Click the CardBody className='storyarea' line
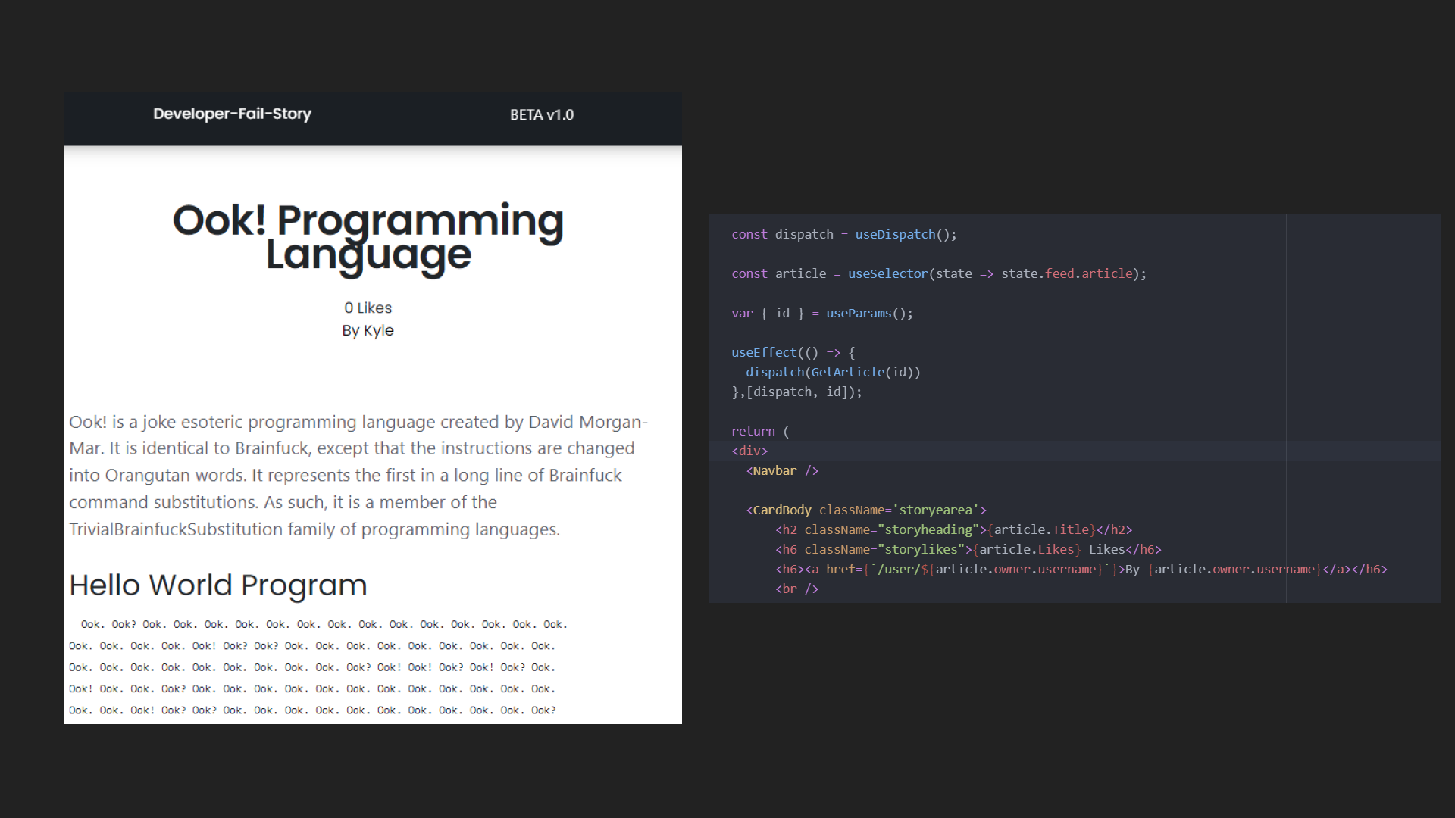This screenshot has height=818, width=1455. click(x=866, y=510)
